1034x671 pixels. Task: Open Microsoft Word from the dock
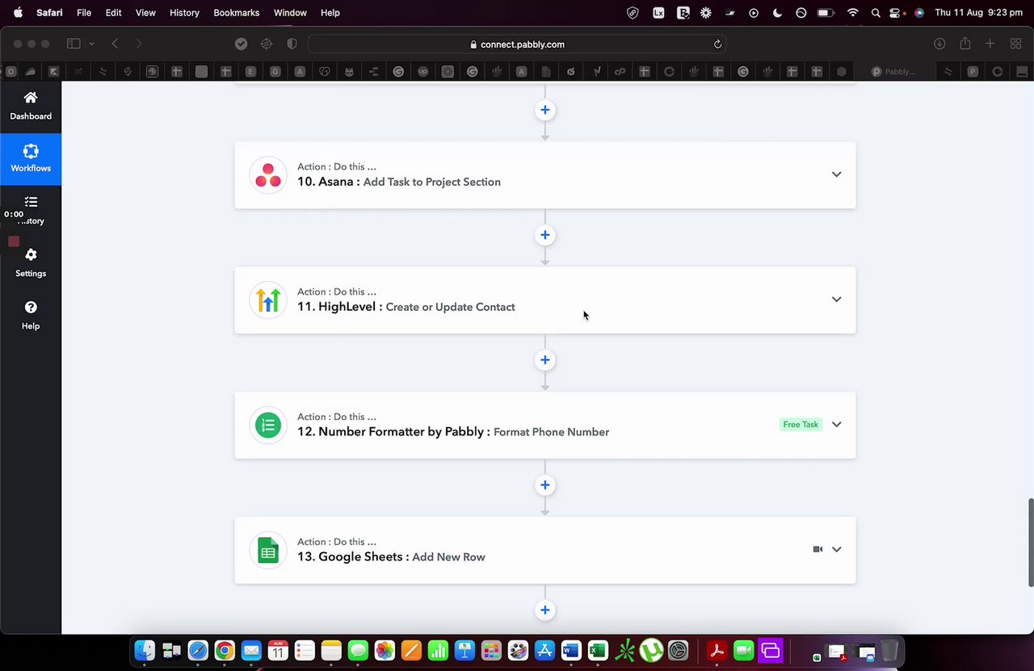571,650
